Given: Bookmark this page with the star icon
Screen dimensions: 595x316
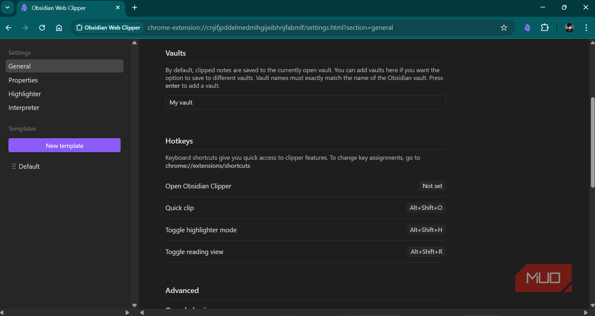Looking at the screenshot, I should point(504,28).
